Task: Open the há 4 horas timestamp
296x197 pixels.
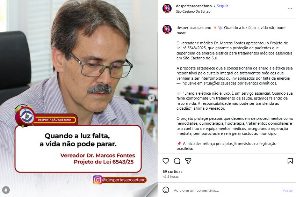Action: pos(171,177)
